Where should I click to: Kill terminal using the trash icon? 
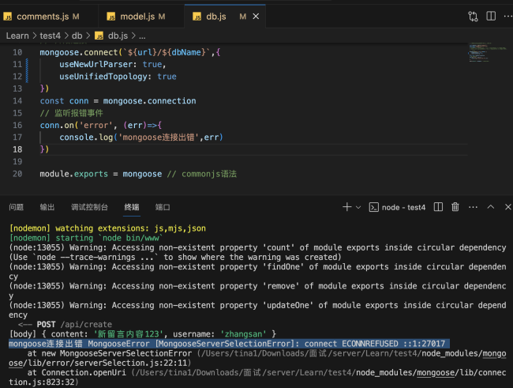coord(455,207)
